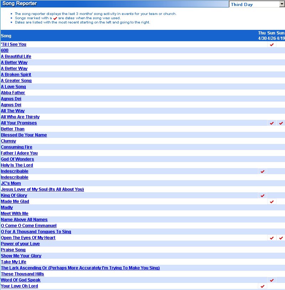Click the Song column header
The width and height of the screenshot is (285, 290).
pos(6,36)
